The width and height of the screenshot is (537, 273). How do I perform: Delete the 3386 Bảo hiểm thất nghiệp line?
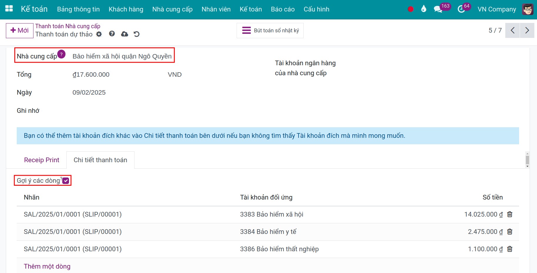click(510, 249)
